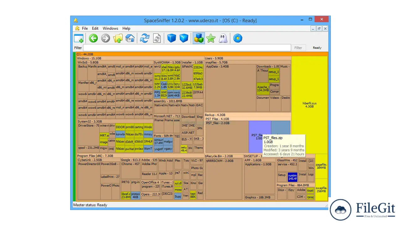Go to upper level folder icon
The width and height of the screenshot is (401, 225).
pyautogui.click(x=118, y=38)
